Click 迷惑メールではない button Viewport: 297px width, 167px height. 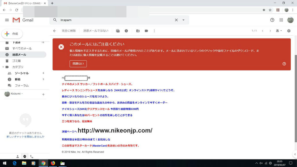pyautogui.click(x=96, y=31)
